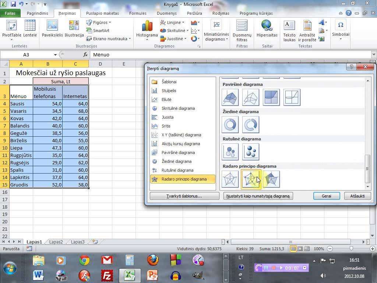This screenshot has width=377, height=283.
Task: Open Google Chrome from taskbar
Action: click(x=84, y=261)
